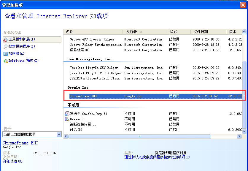248x171 pixels.
Task: Click the 详细信息 link
Action: [x=13, y=161]
